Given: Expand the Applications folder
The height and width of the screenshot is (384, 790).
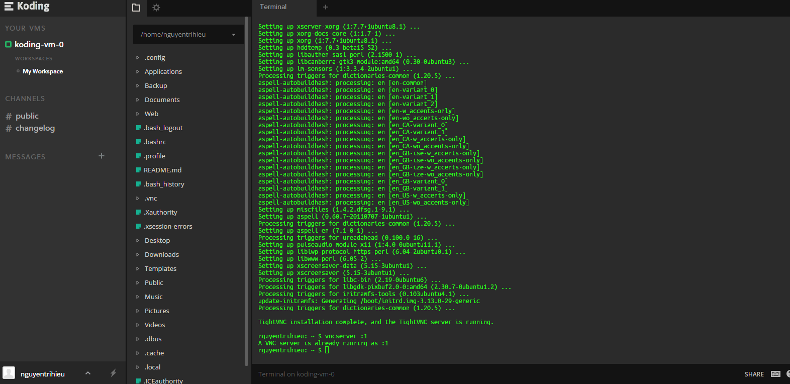Looking at the screenshot, I should (x=163, y=72).
